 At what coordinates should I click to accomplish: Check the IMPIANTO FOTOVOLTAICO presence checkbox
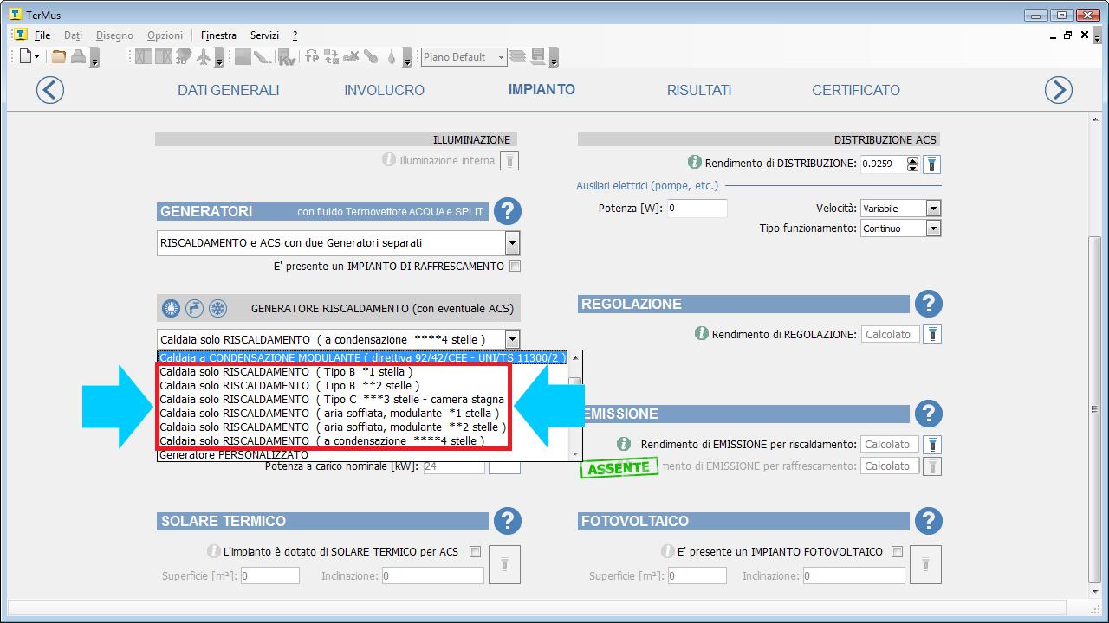897,551
